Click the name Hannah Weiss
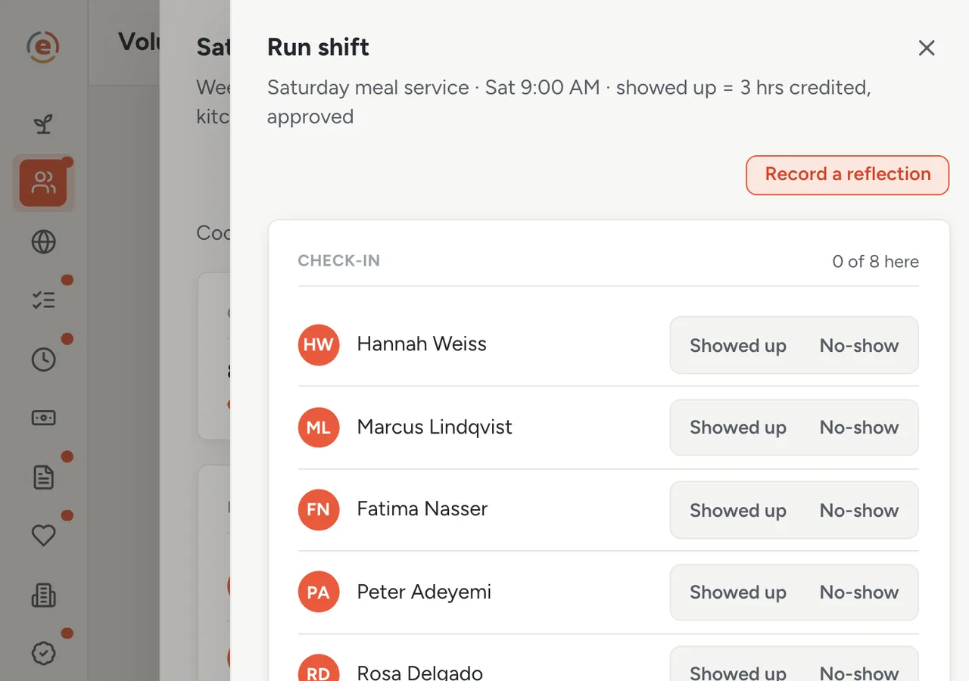Image resolution: width=969 pixels, height=681 pixels. (x=422, y=344)
